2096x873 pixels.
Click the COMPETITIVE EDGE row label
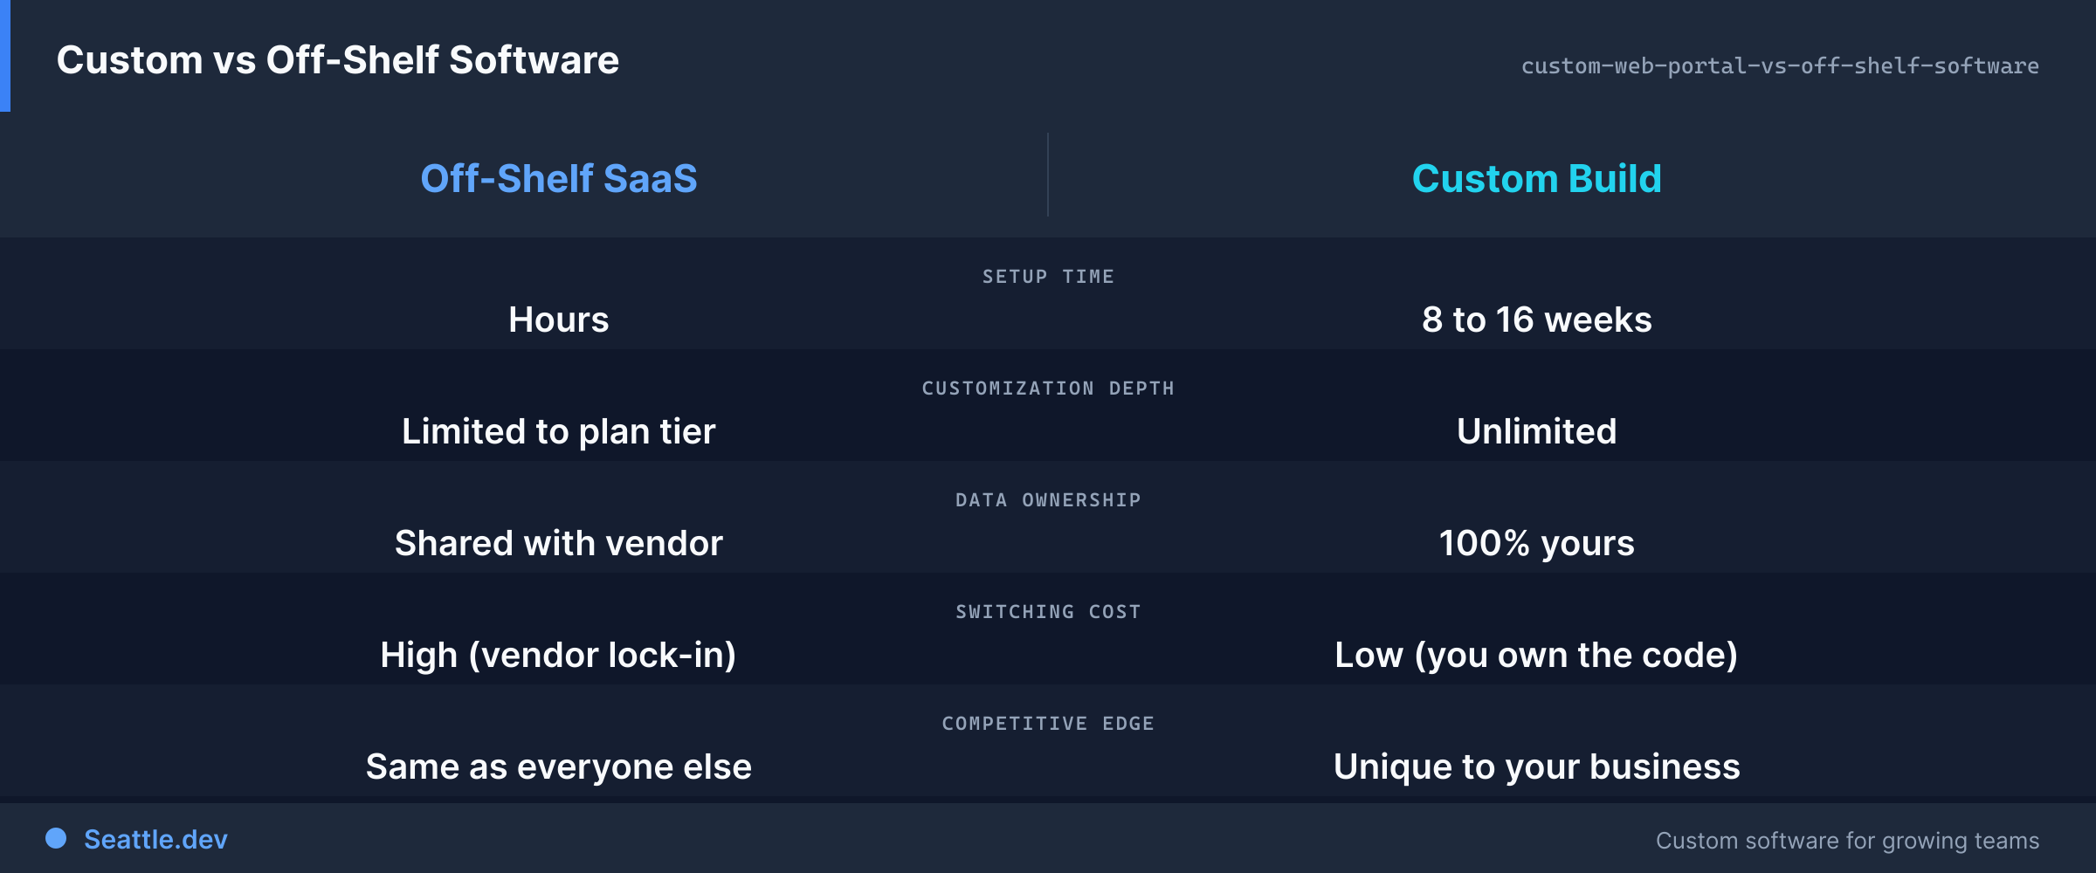[x=1048, y=724]
